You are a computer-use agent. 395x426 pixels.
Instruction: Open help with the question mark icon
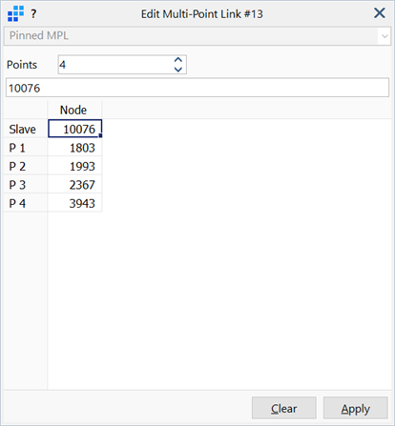(x=33, y=14)
